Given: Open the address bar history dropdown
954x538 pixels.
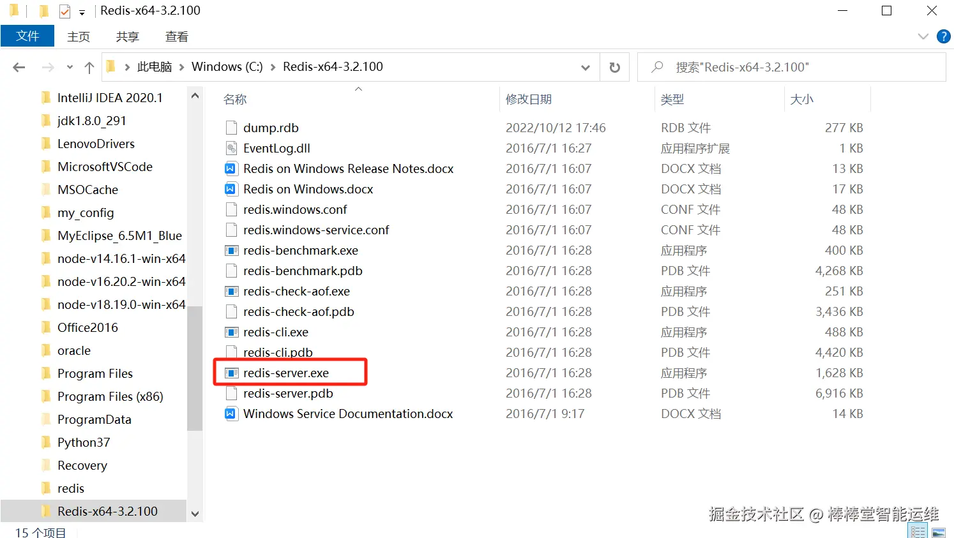Looking at the screenshot, I should point(585,67).
